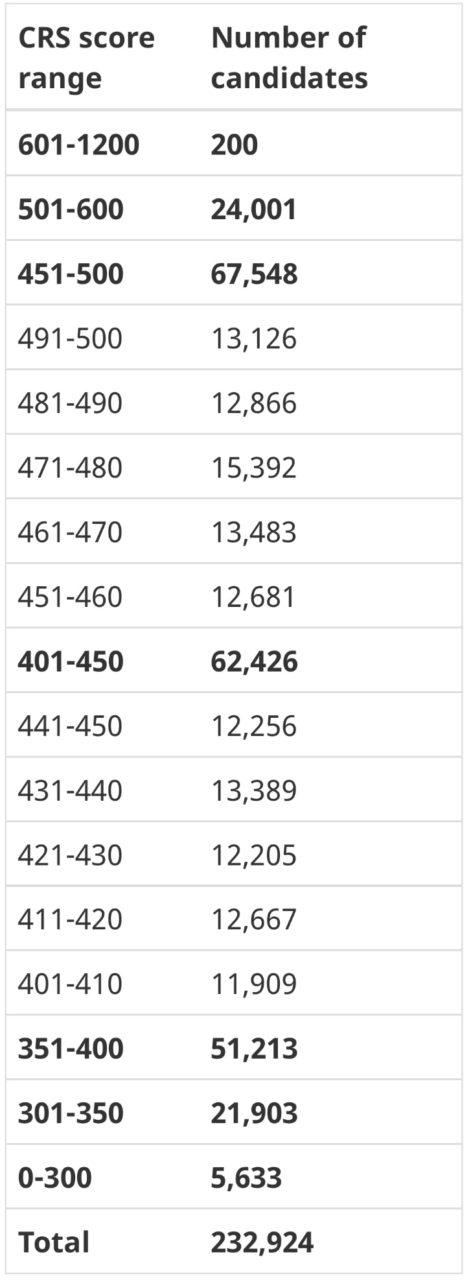
Task: Select the 501-600 score range row
Action: pos(234,208)
